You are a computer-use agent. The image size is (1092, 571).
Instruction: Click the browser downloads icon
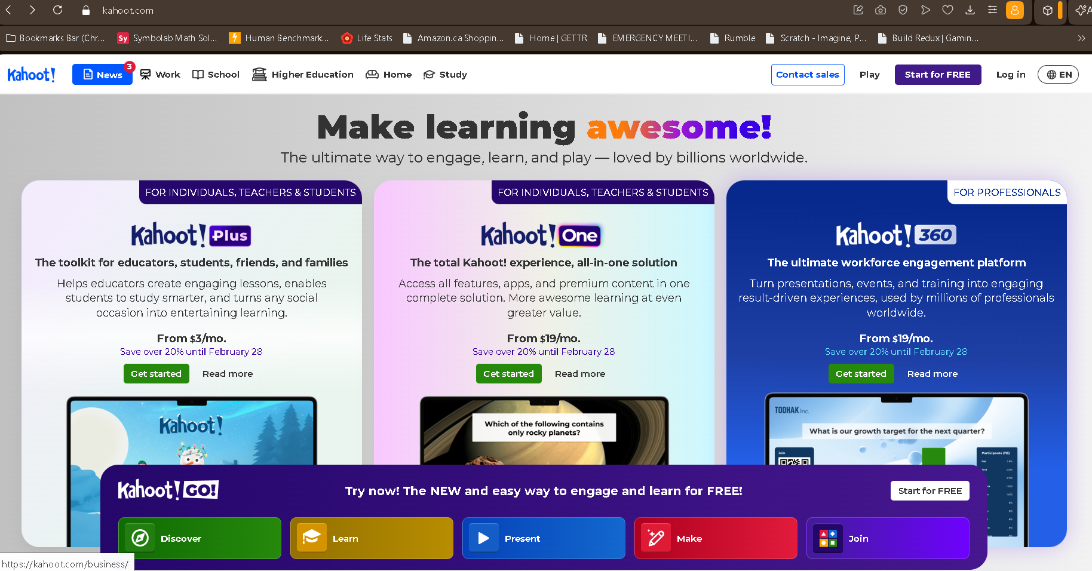click(970, 10)
